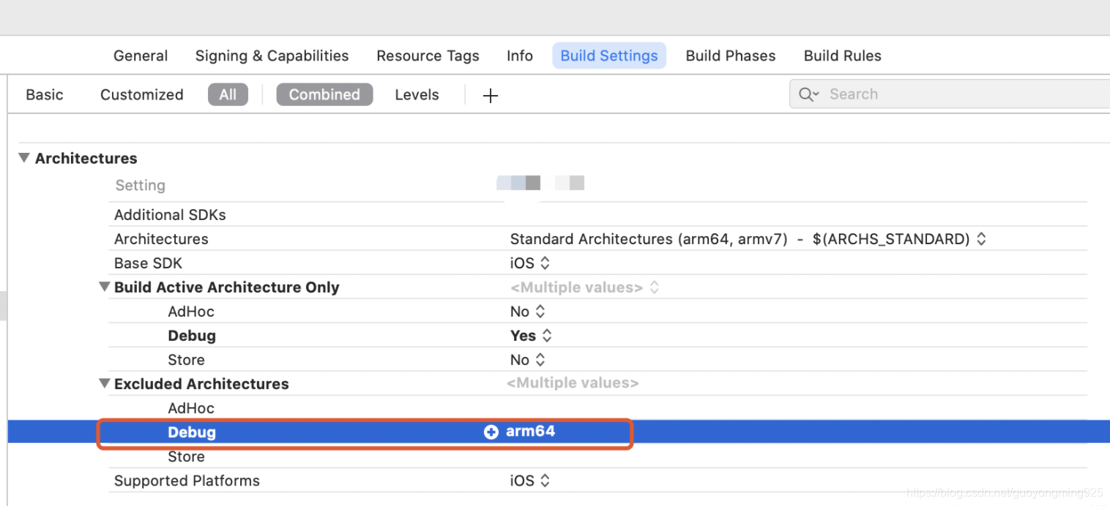The height and width of the screenshot is (506, 1110).
Task: Collapse the Build Active Architecture Only disclosure triangle
Action: coord(105,287)
